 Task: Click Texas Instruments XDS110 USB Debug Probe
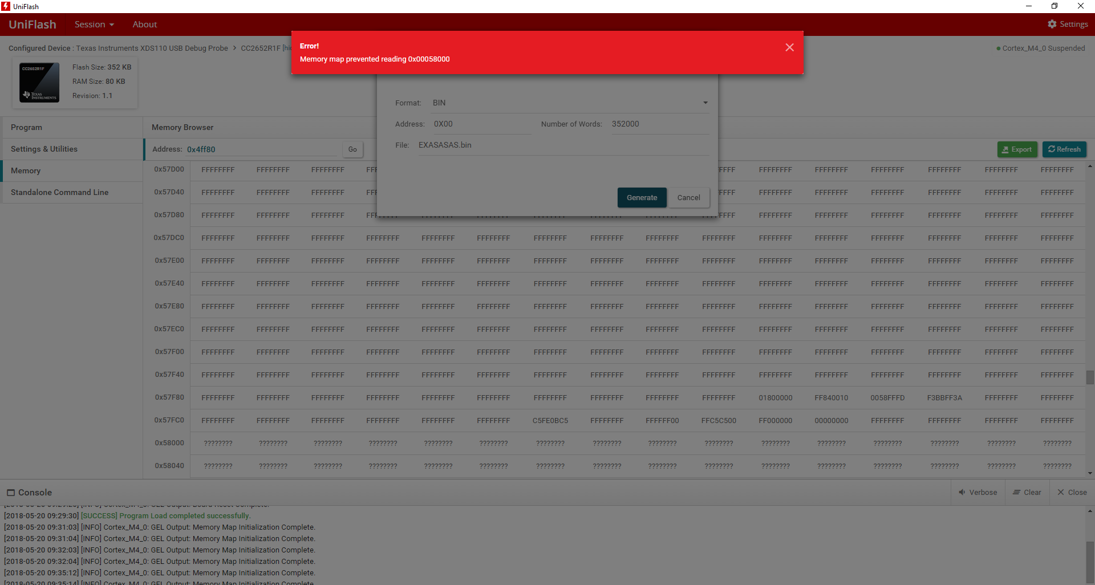[x=152, y=48]
